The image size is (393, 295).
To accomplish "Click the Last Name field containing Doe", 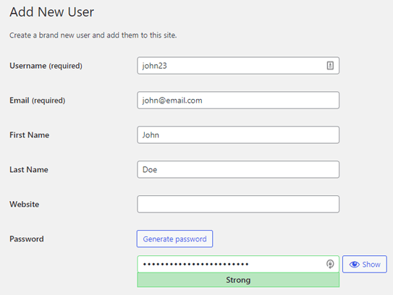I will coord(238,169).
